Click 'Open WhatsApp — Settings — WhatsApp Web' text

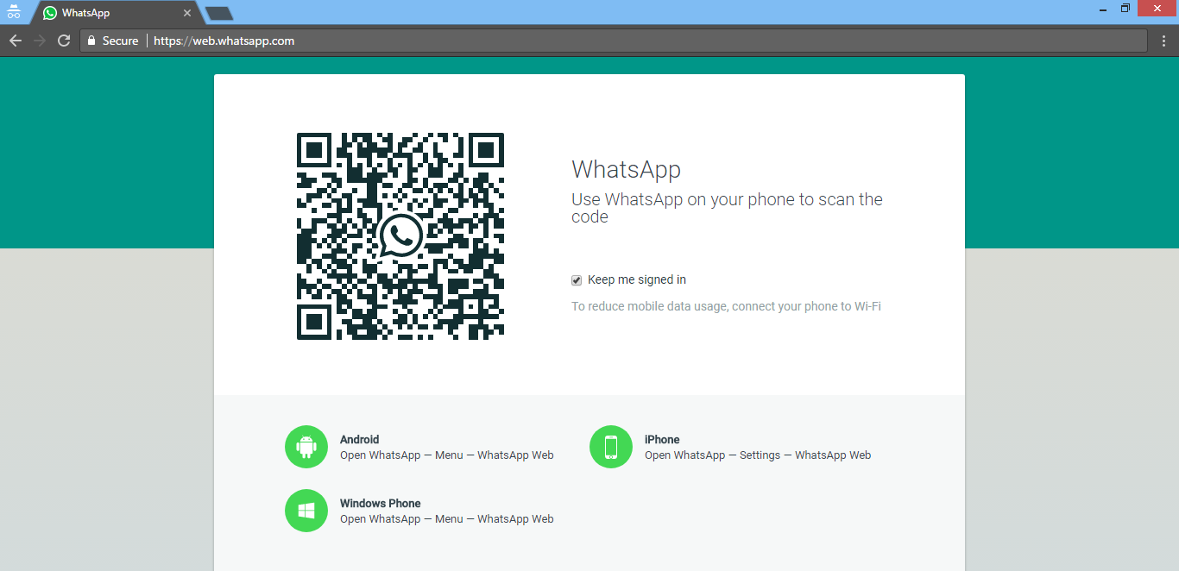tap(758, 455)
